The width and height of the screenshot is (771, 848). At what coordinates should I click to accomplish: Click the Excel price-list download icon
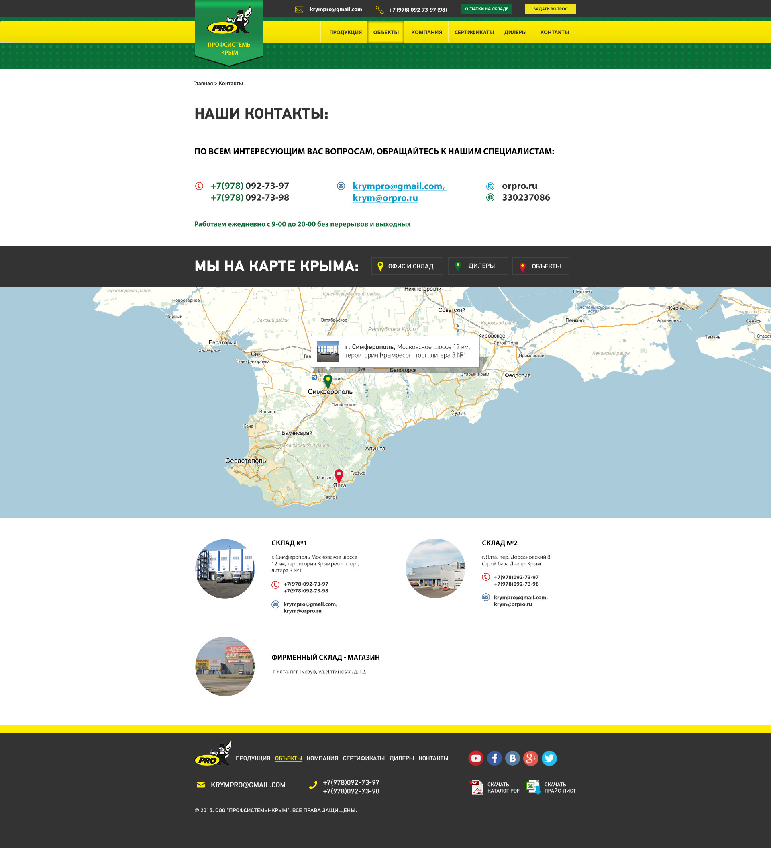(x=534, y=787)
